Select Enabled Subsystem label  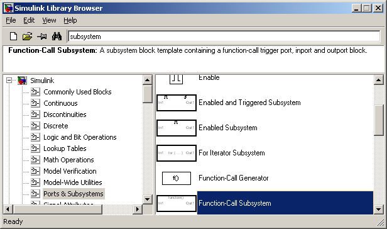click(x=228, y=128)
